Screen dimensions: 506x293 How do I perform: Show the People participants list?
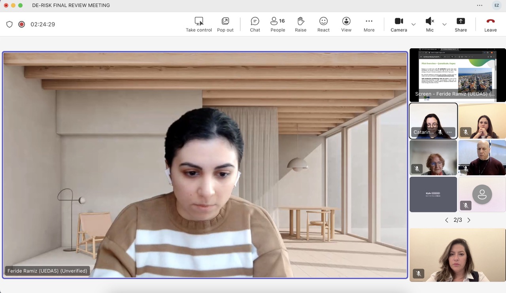pyautogui.click(x=278, y=24)
